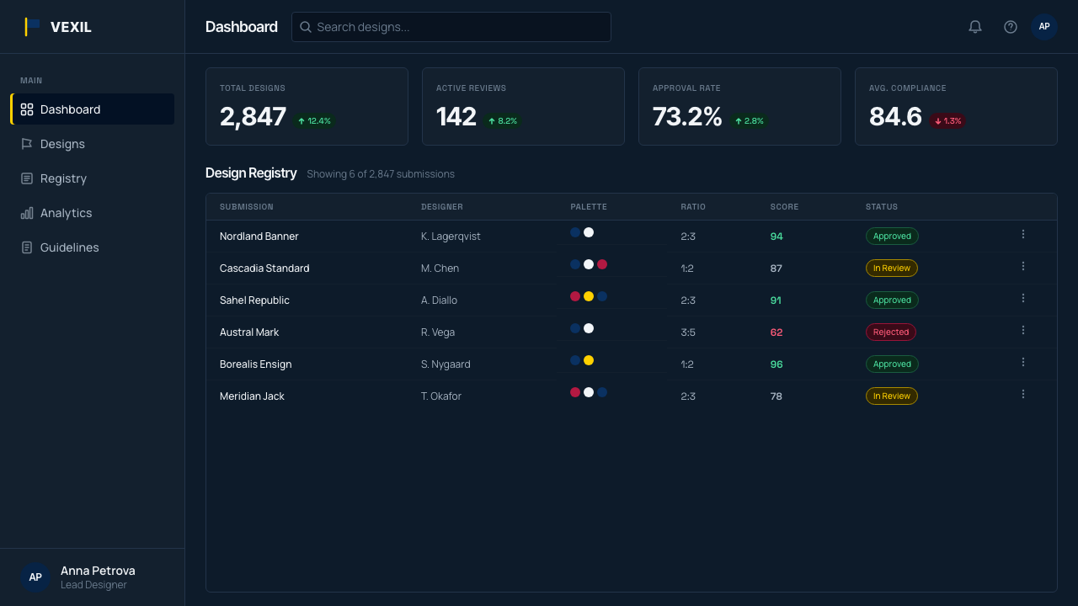Open kebab menu for Meridian Jack
The image size is (1078, 606).
(1023, 394)
